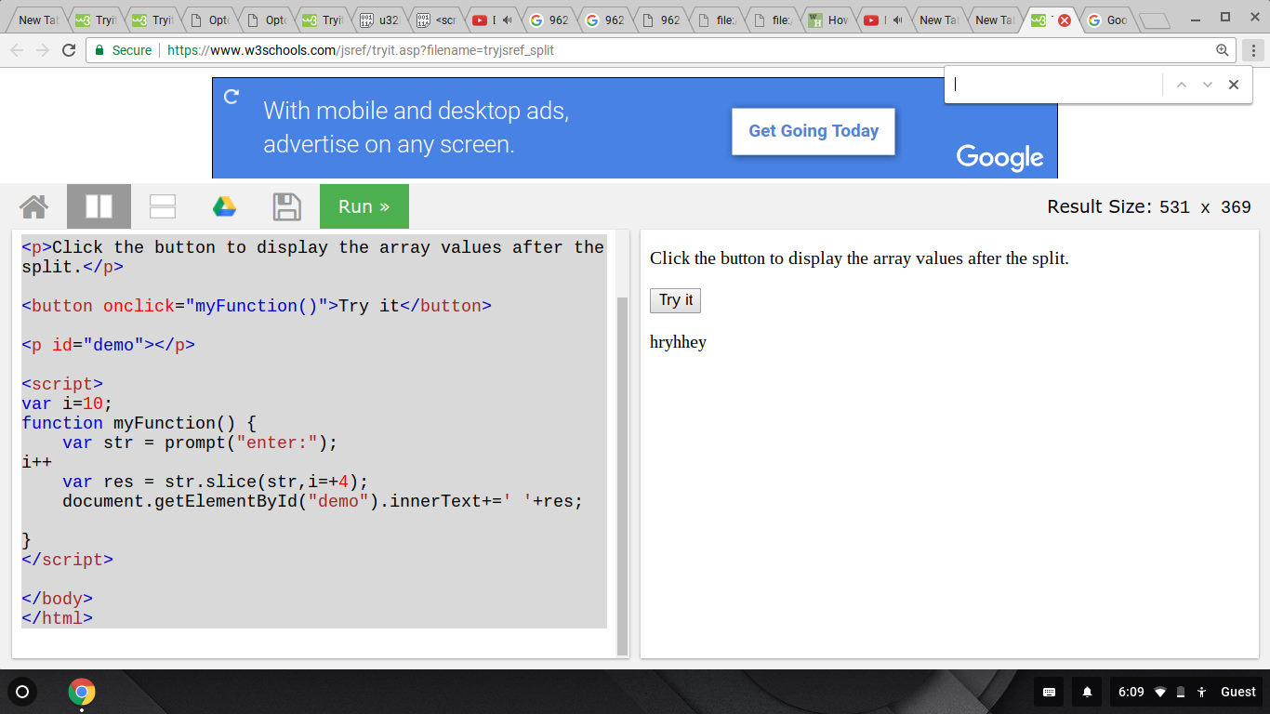
Task: Save code to Google Drive icon
Action: pos(224,206)
